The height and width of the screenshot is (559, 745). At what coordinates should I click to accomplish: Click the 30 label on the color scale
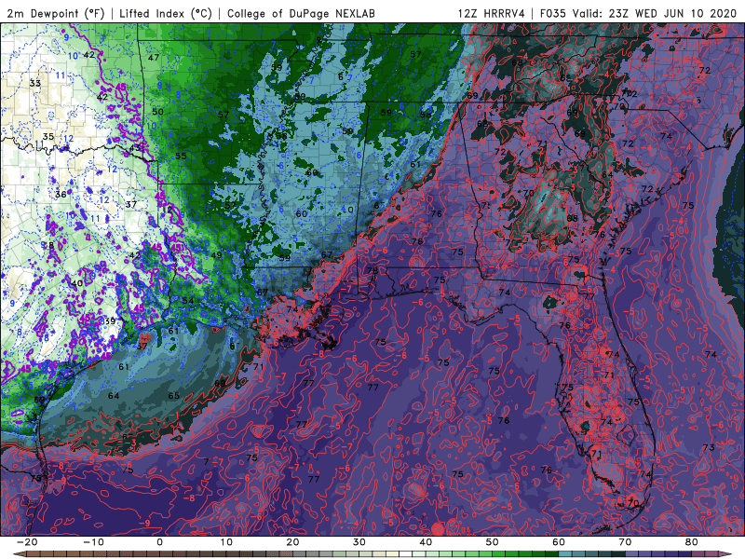pyautogui.click(x=359, y=542)
